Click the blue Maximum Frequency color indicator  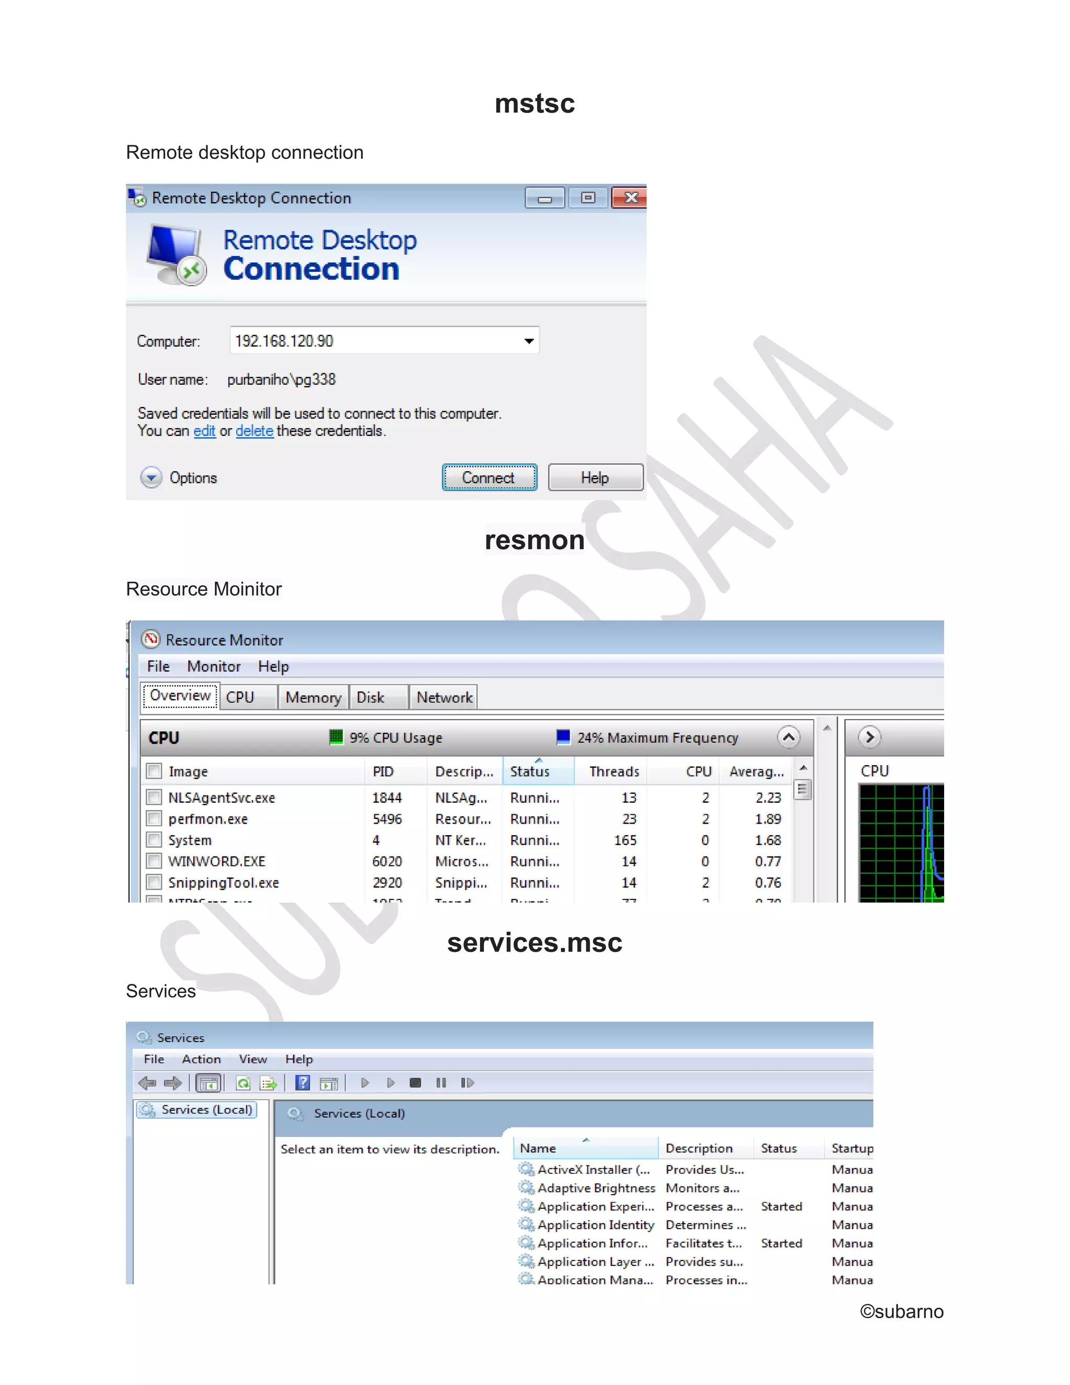click(563, 737)
